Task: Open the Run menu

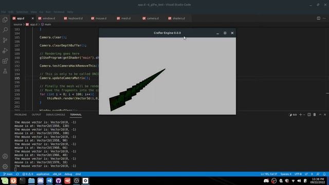Action: pos(48,12)
